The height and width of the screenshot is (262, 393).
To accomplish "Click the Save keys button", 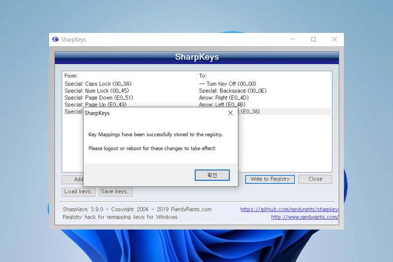I will (115, 192).
